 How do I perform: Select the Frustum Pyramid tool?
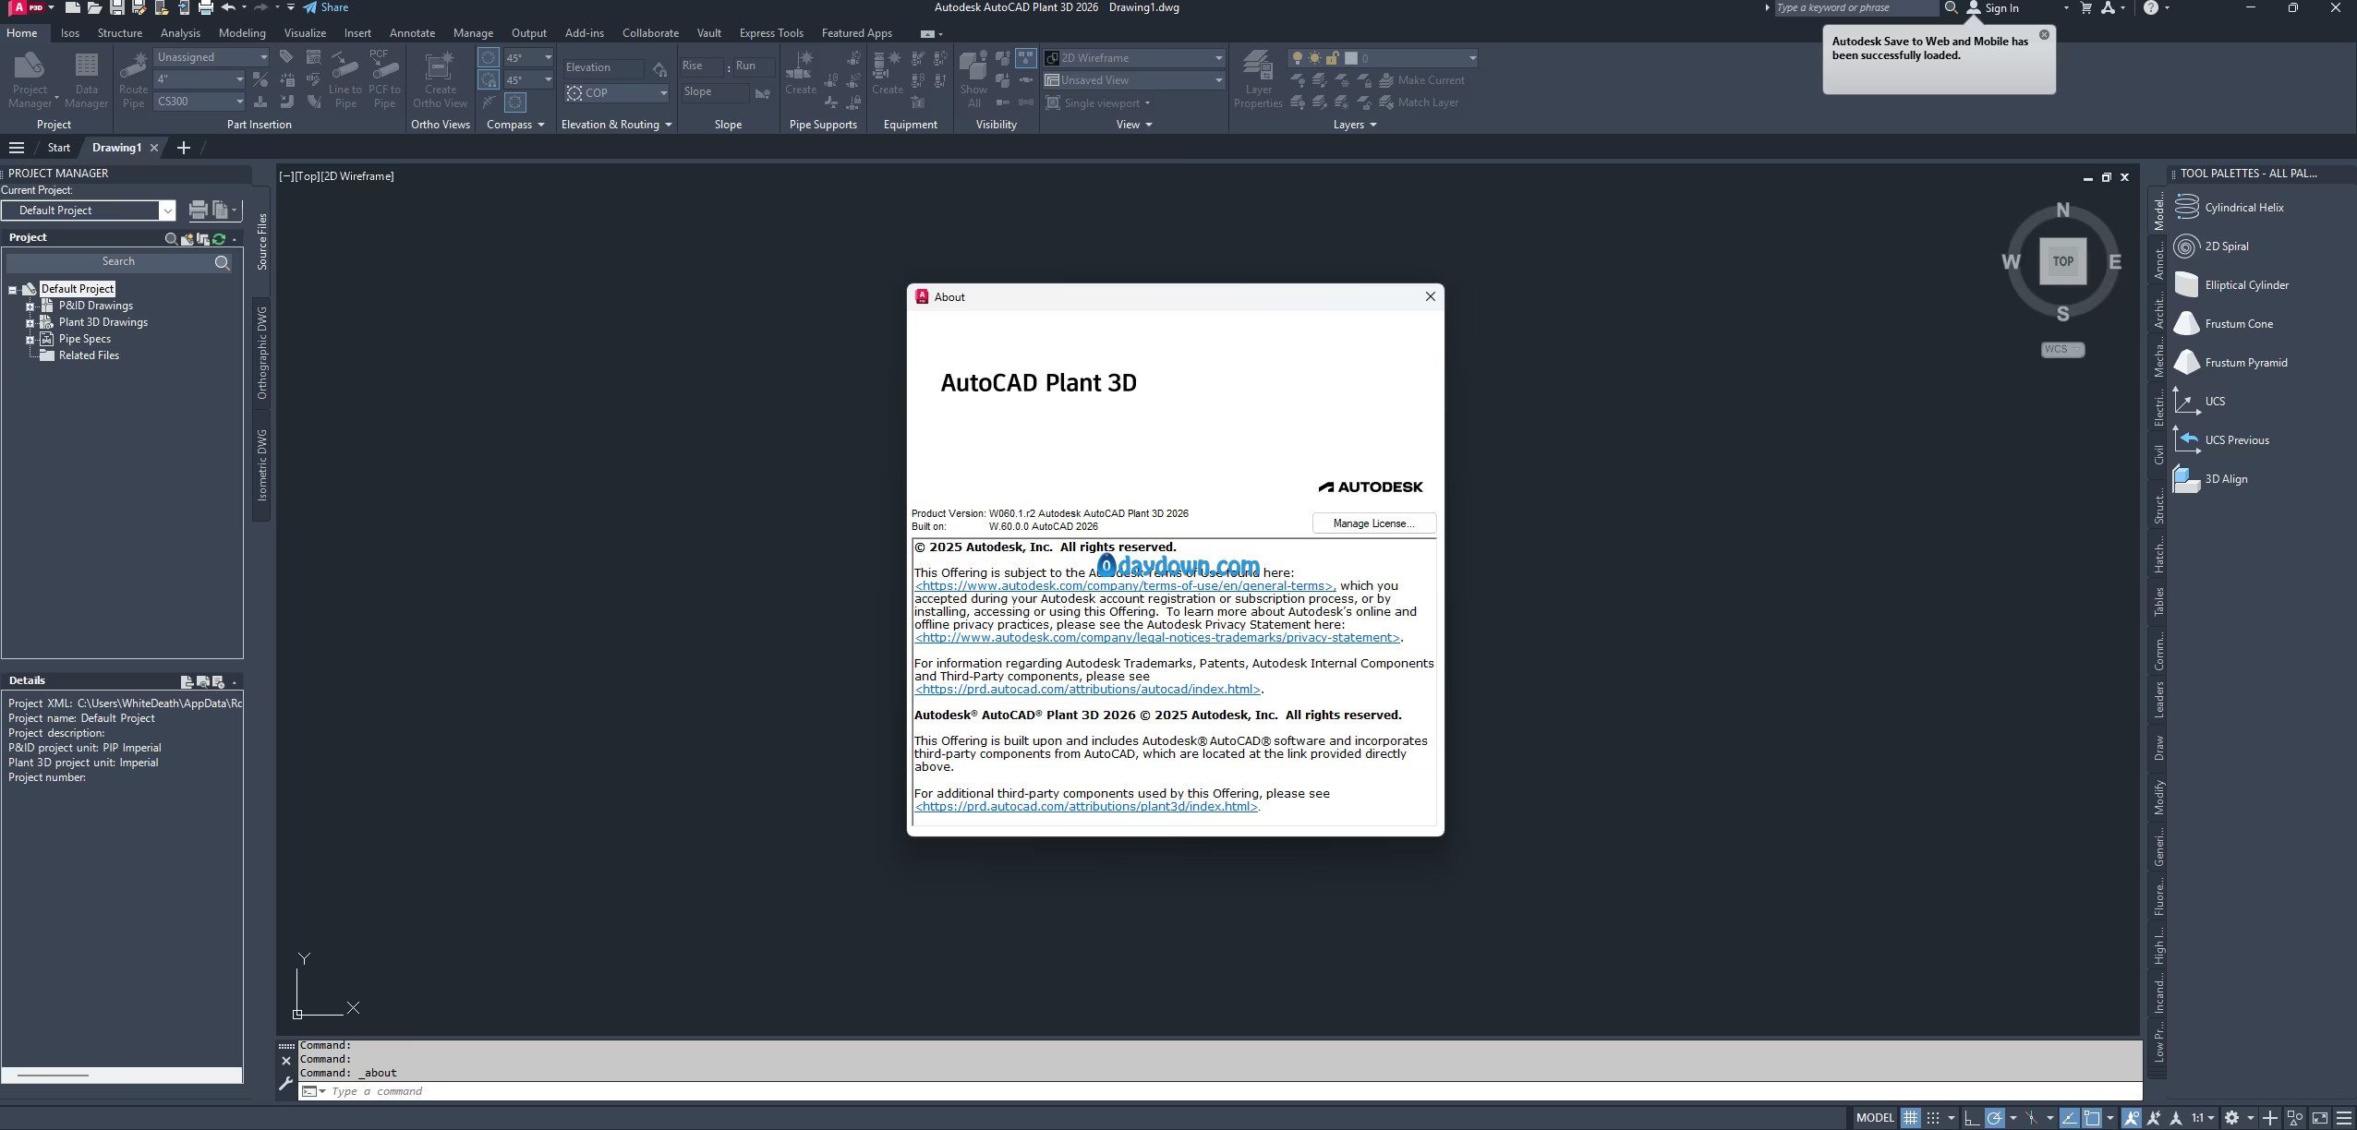point(2230,363)
